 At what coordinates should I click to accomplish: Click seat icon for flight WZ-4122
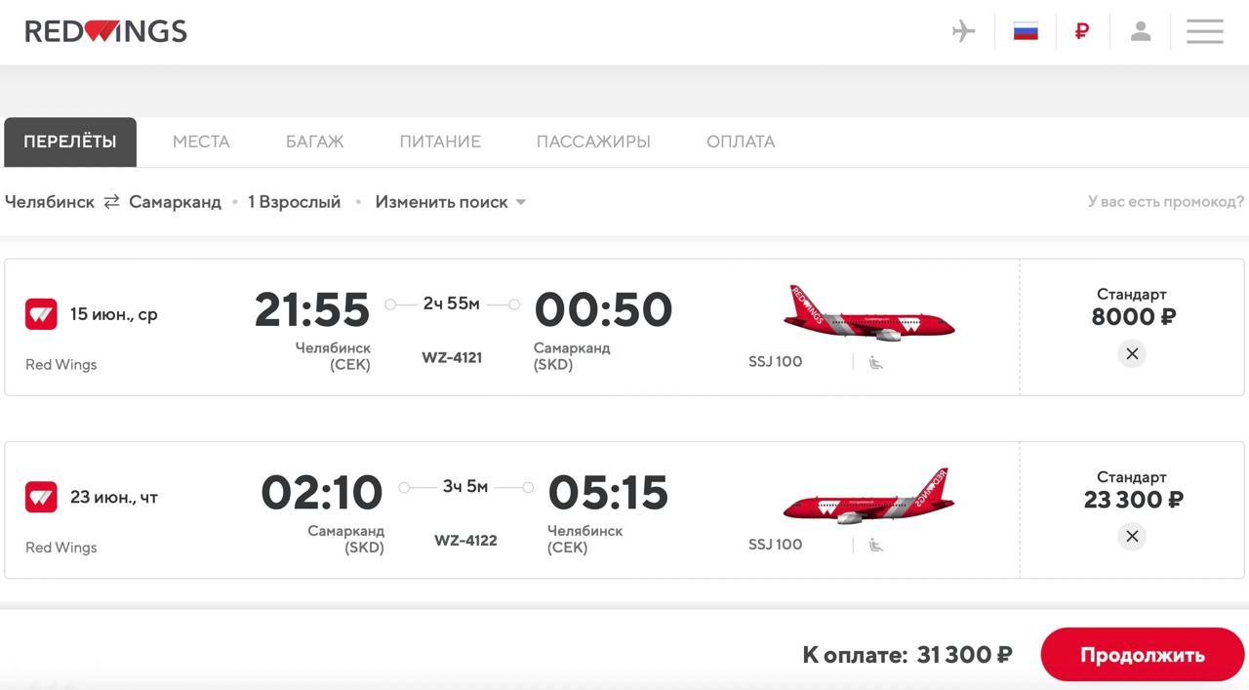(x=875, y=545)
